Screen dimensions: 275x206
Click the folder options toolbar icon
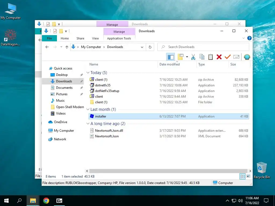pos(180,57)
